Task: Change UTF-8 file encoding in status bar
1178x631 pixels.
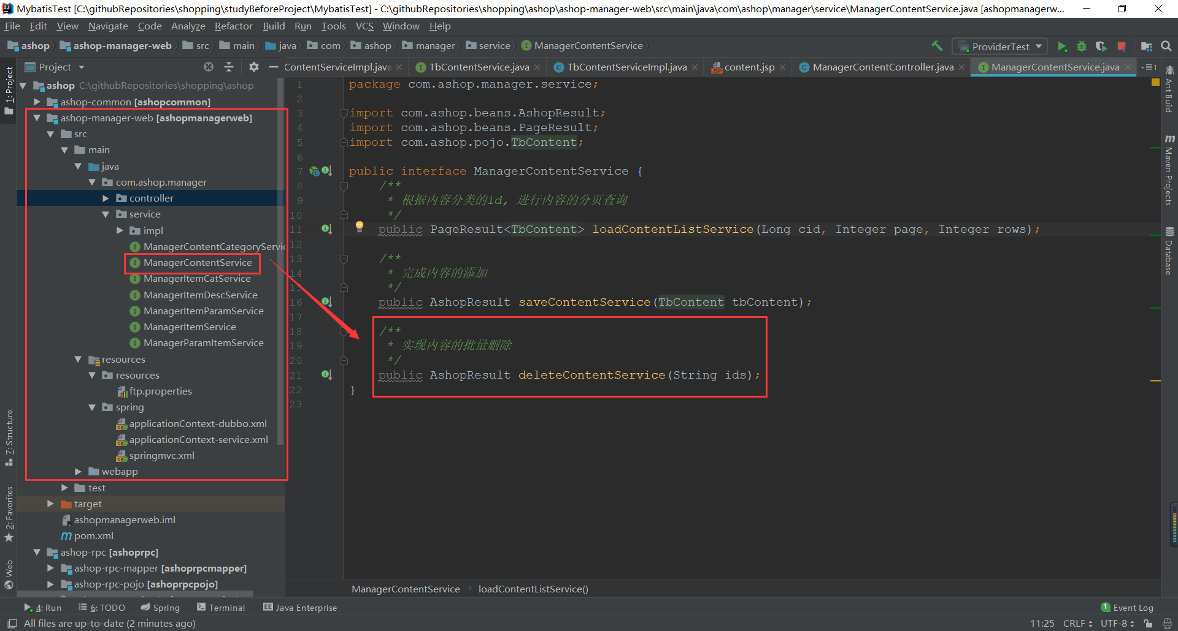Action: (1117, 624)
